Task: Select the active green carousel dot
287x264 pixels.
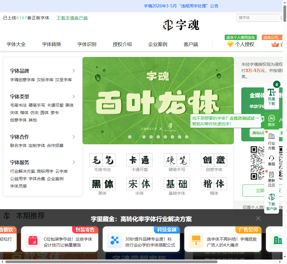Action: click(x=137, y=137)
